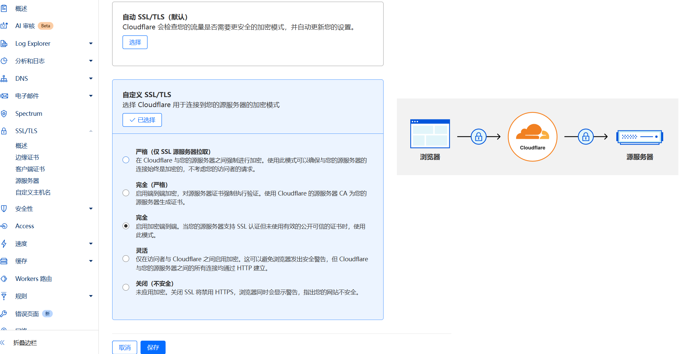Open the 自定义主机名 submenu item
This screenshot has height=354, width=679.
33,193
